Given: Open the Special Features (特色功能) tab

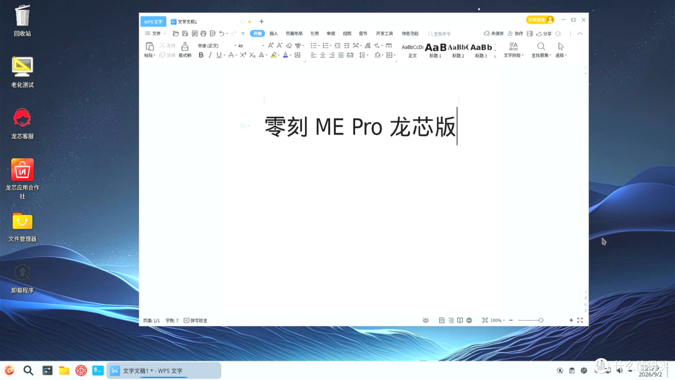Looking at the screenshot, I should coord(410,34).
